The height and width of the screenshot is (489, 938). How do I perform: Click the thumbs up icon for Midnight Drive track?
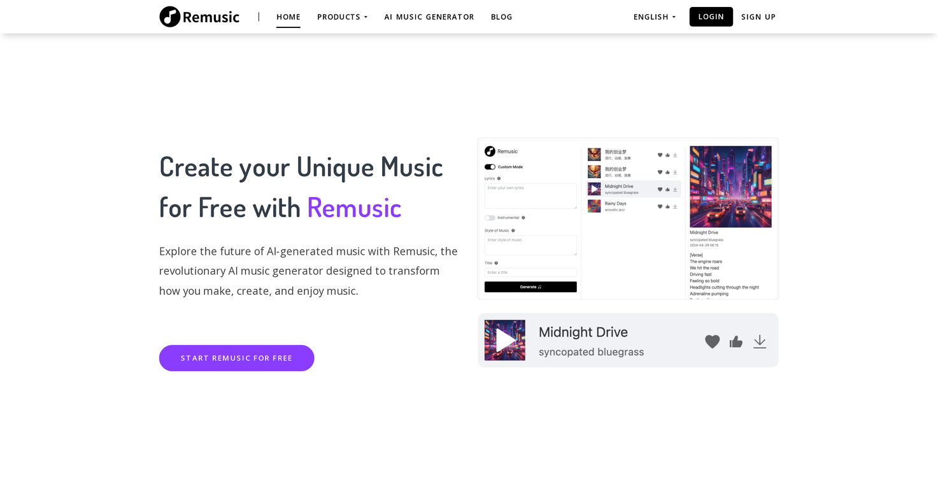667,188
